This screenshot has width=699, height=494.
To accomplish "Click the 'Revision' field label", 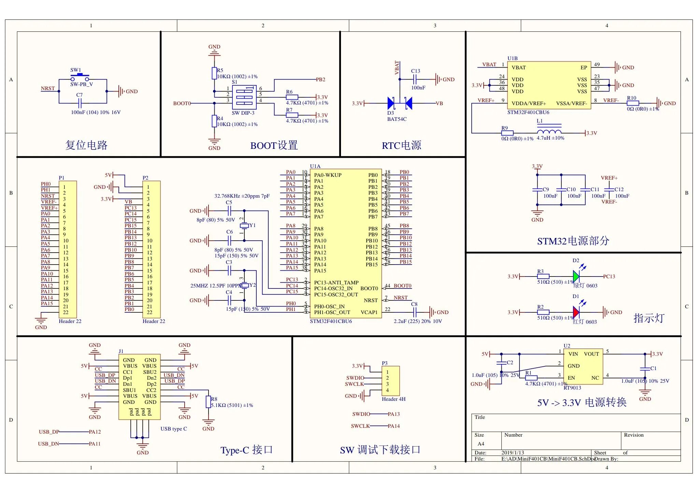I will pos(634,435).
